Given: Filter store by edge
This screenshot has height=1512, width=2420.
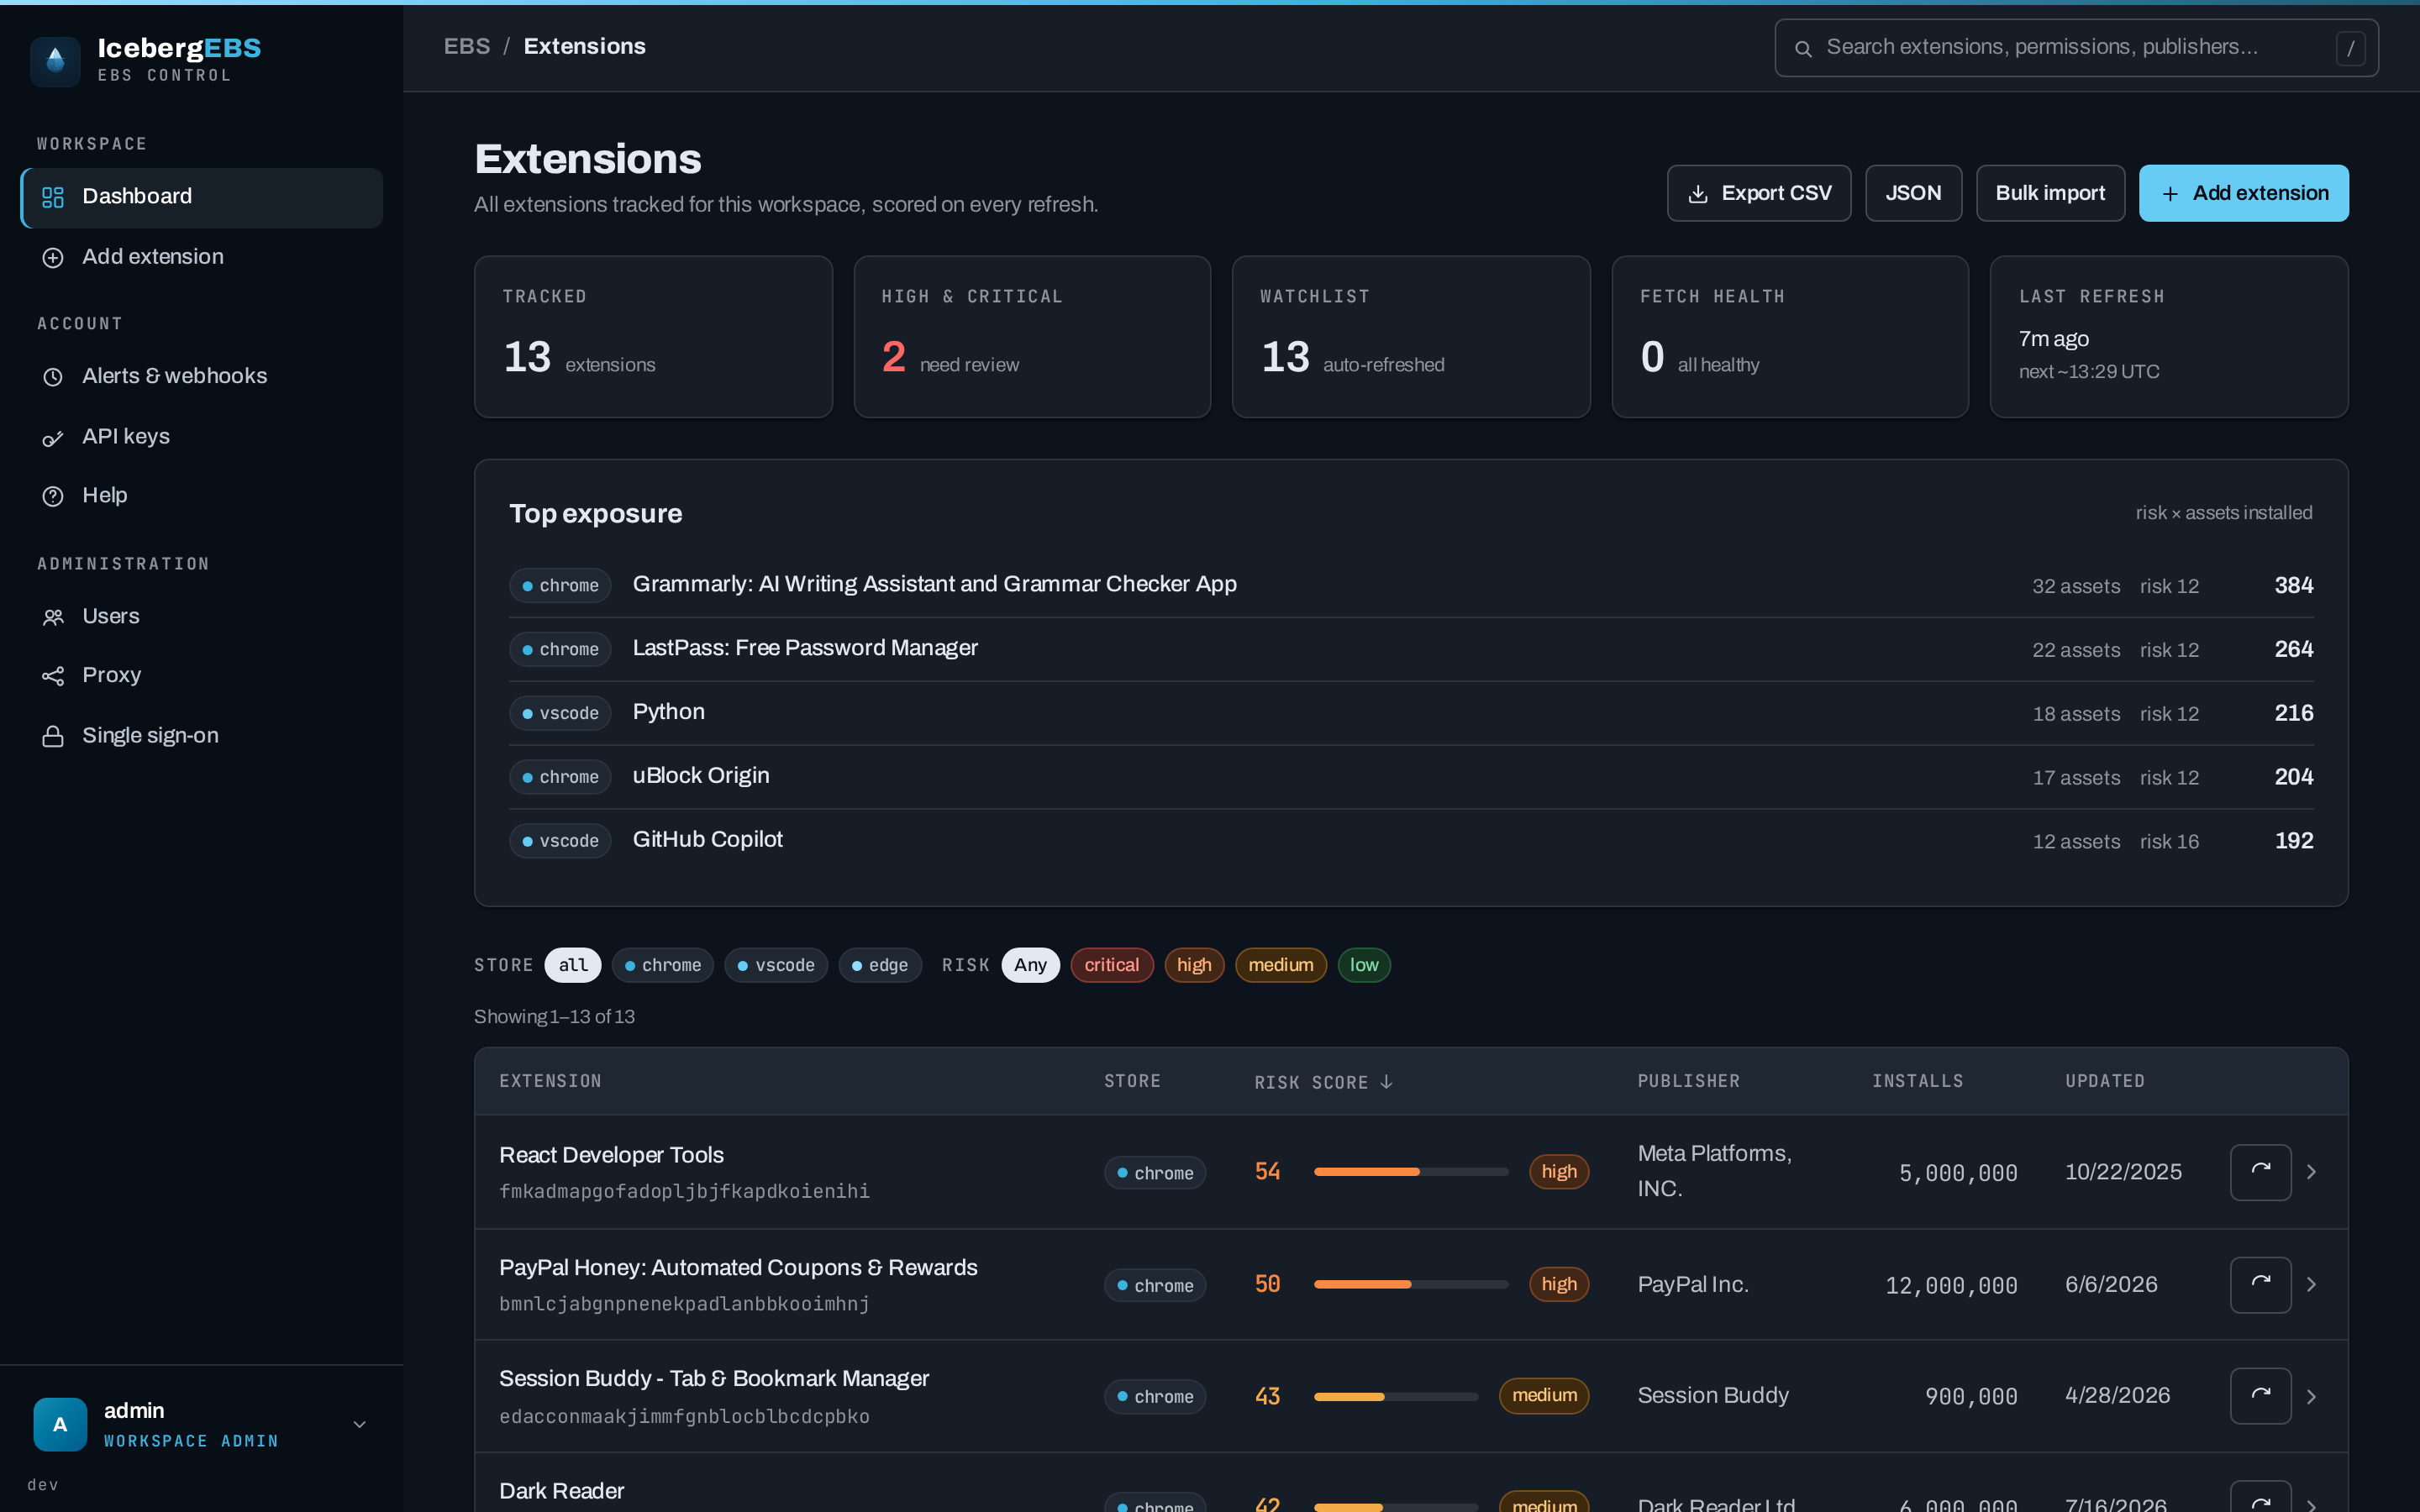Looking at the screenshot, I should pyautogui.click(x=880, y=965).
